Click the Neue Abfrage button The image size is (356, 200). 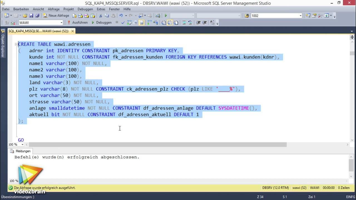pos(56,16)
